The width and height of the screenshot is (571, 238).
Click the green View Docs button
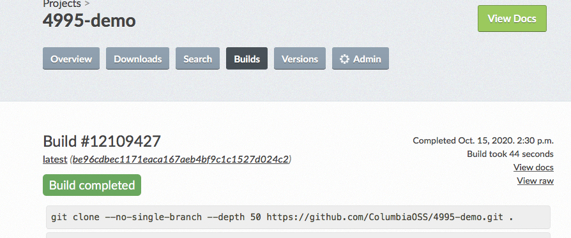(512, 19)
